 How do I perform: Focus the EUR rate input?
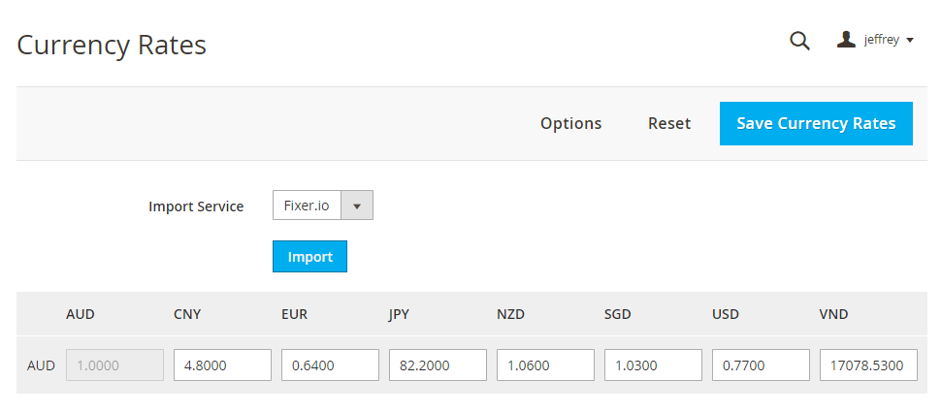point(330,365)
